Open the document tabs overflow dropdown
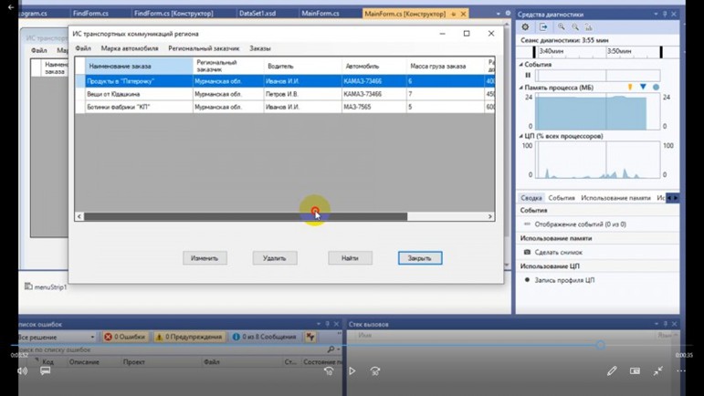 498,14
